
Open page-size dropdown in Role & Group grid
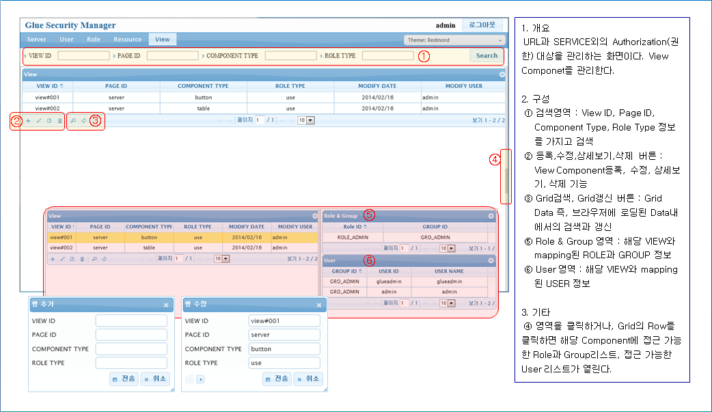(447, 249)
